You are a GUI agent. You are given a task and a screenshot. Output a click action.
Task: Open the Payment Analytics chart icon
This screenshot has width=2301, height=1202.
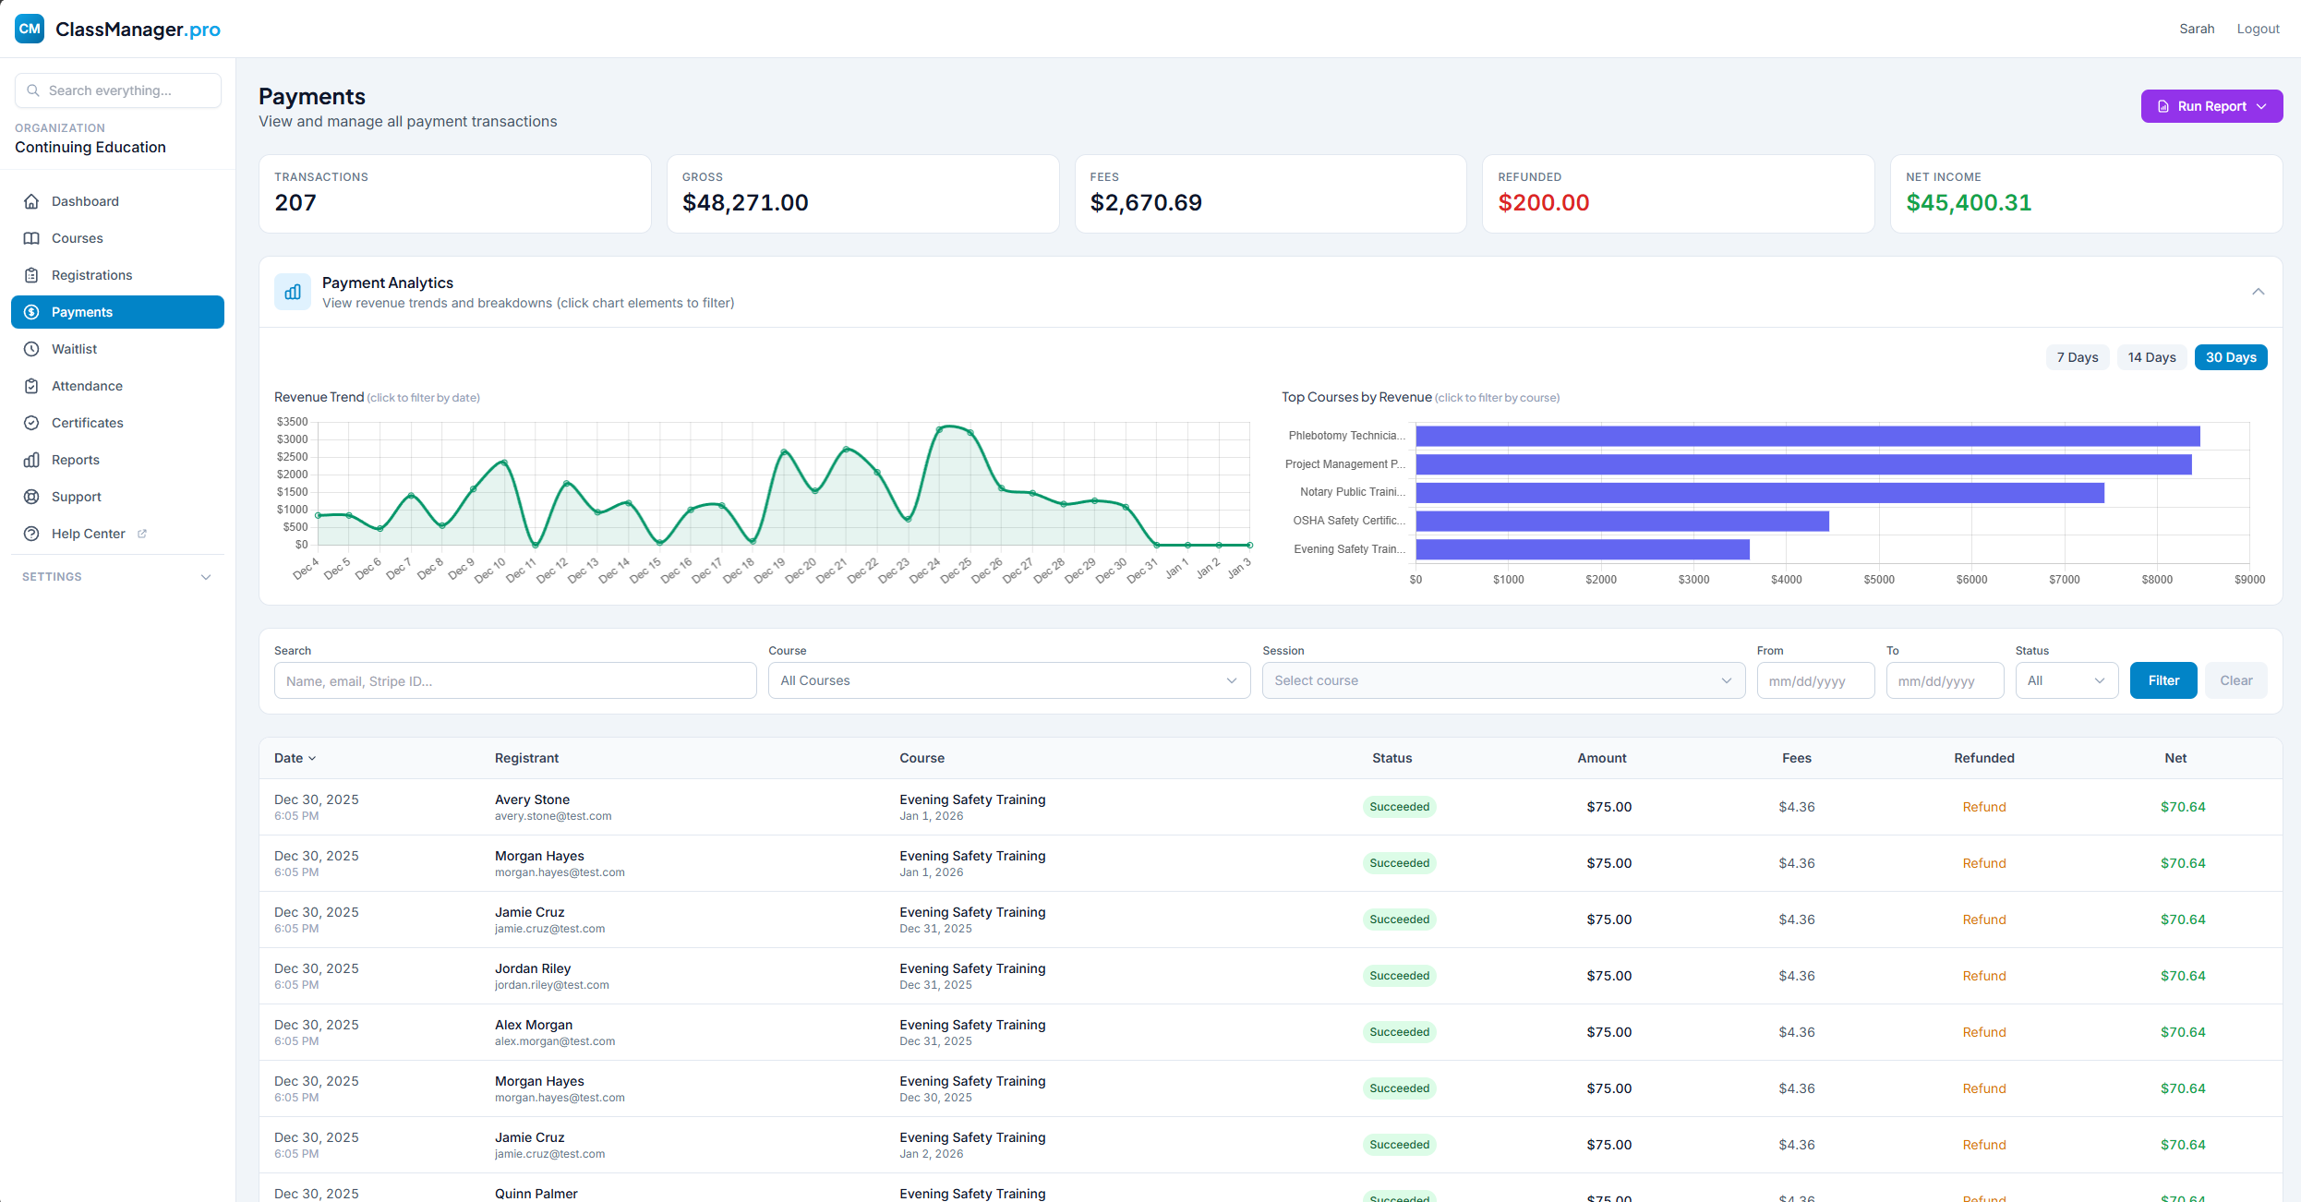point(292,292)
